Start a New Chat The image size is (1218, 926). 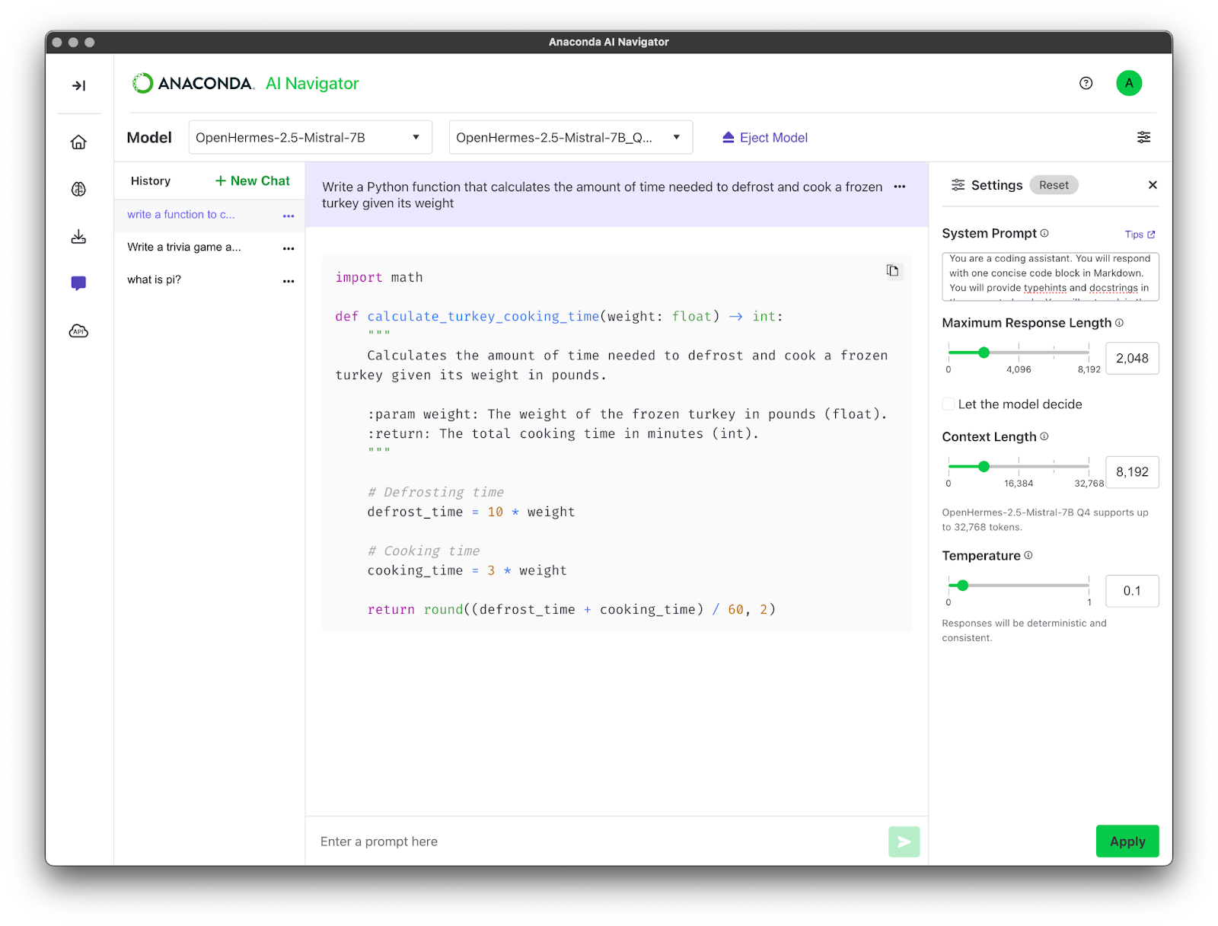coord(252,180)
